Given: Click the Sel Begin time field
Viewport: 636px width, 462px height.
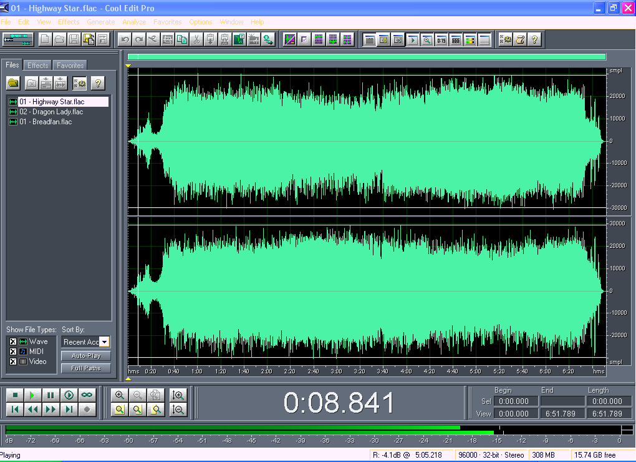Looking at the screenshot, I should click(516, 401).
